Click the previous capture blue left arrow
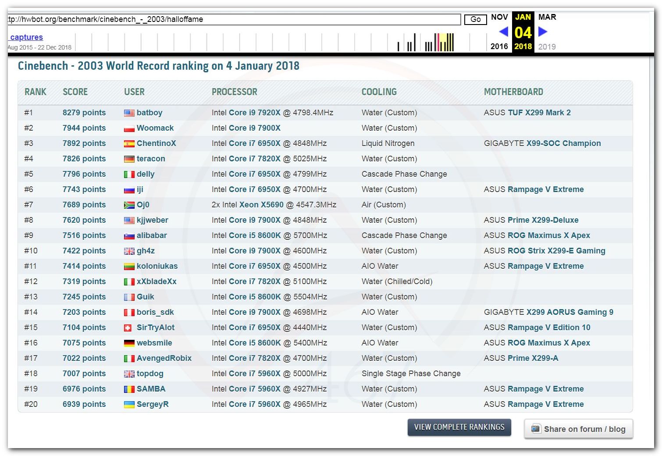This screenshot has width=662, height=456. pyautogui.click(x=503, y=32)
